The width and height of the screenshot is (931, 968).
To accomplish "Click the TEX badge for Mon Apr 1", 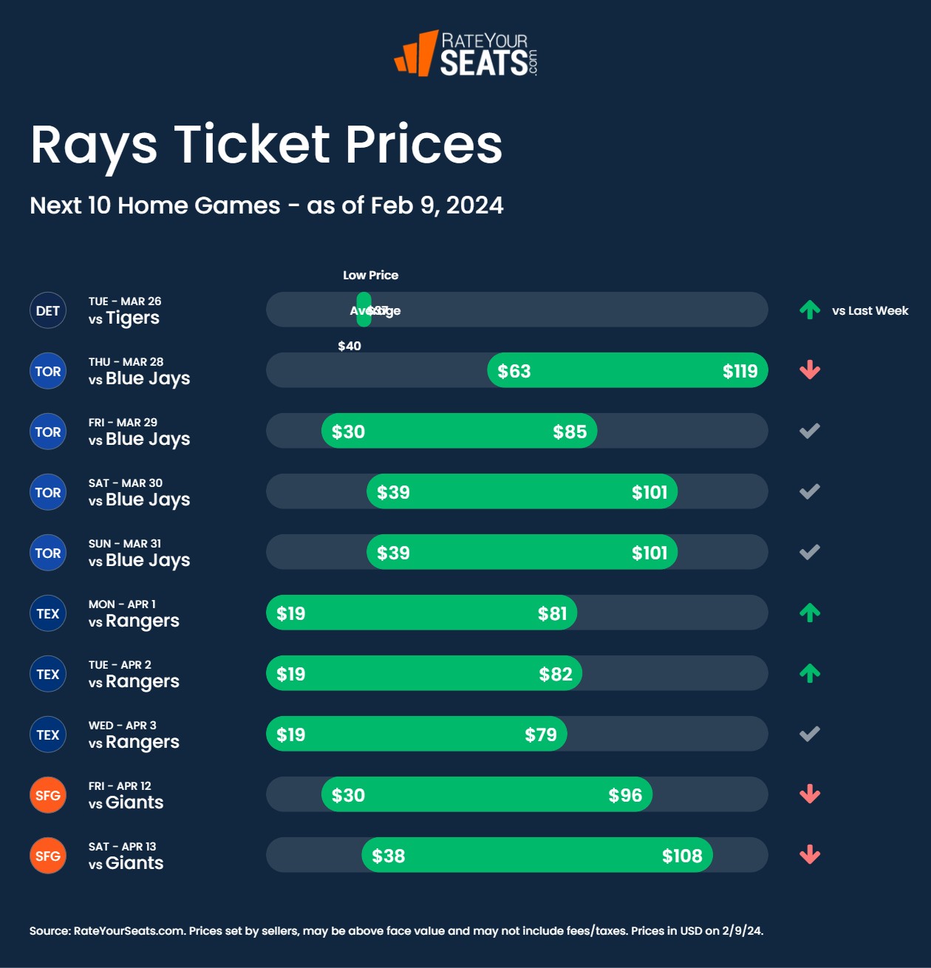I will click(x=48, y=613).
